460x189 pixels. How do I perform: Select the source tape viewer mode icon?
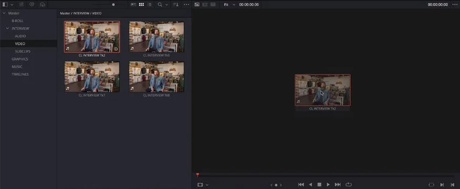[205, 4]
